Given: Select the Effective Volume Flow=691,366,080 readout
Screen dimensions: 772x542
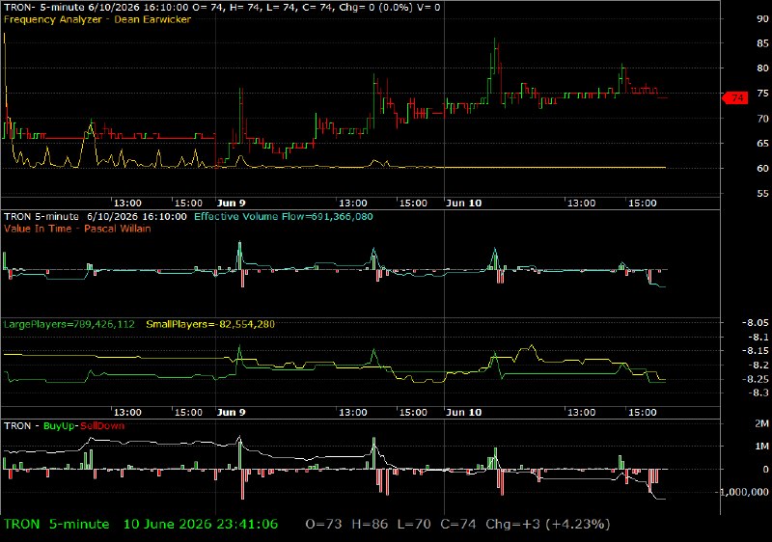Looking at the screenshot, I should pyautogui.click(x=284, y=216).
